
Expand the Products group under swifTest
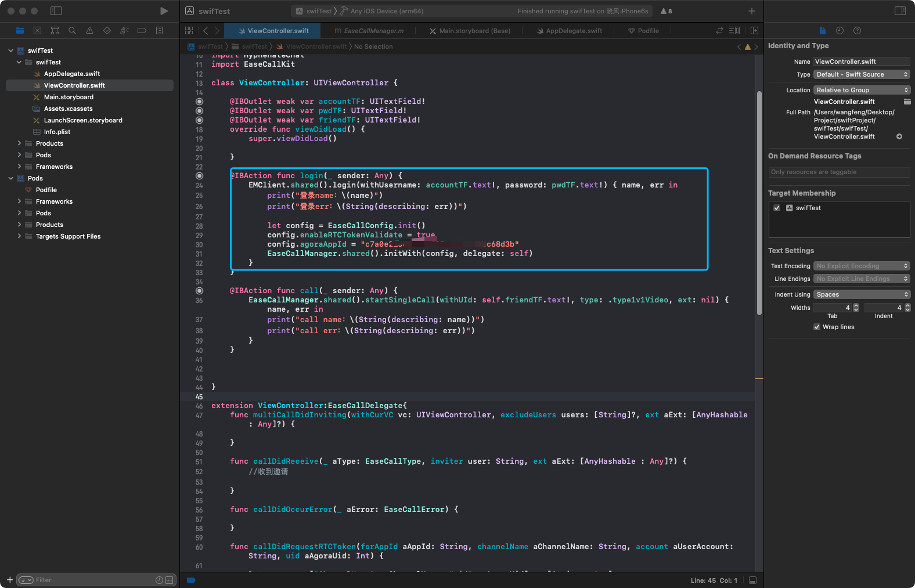19,143
